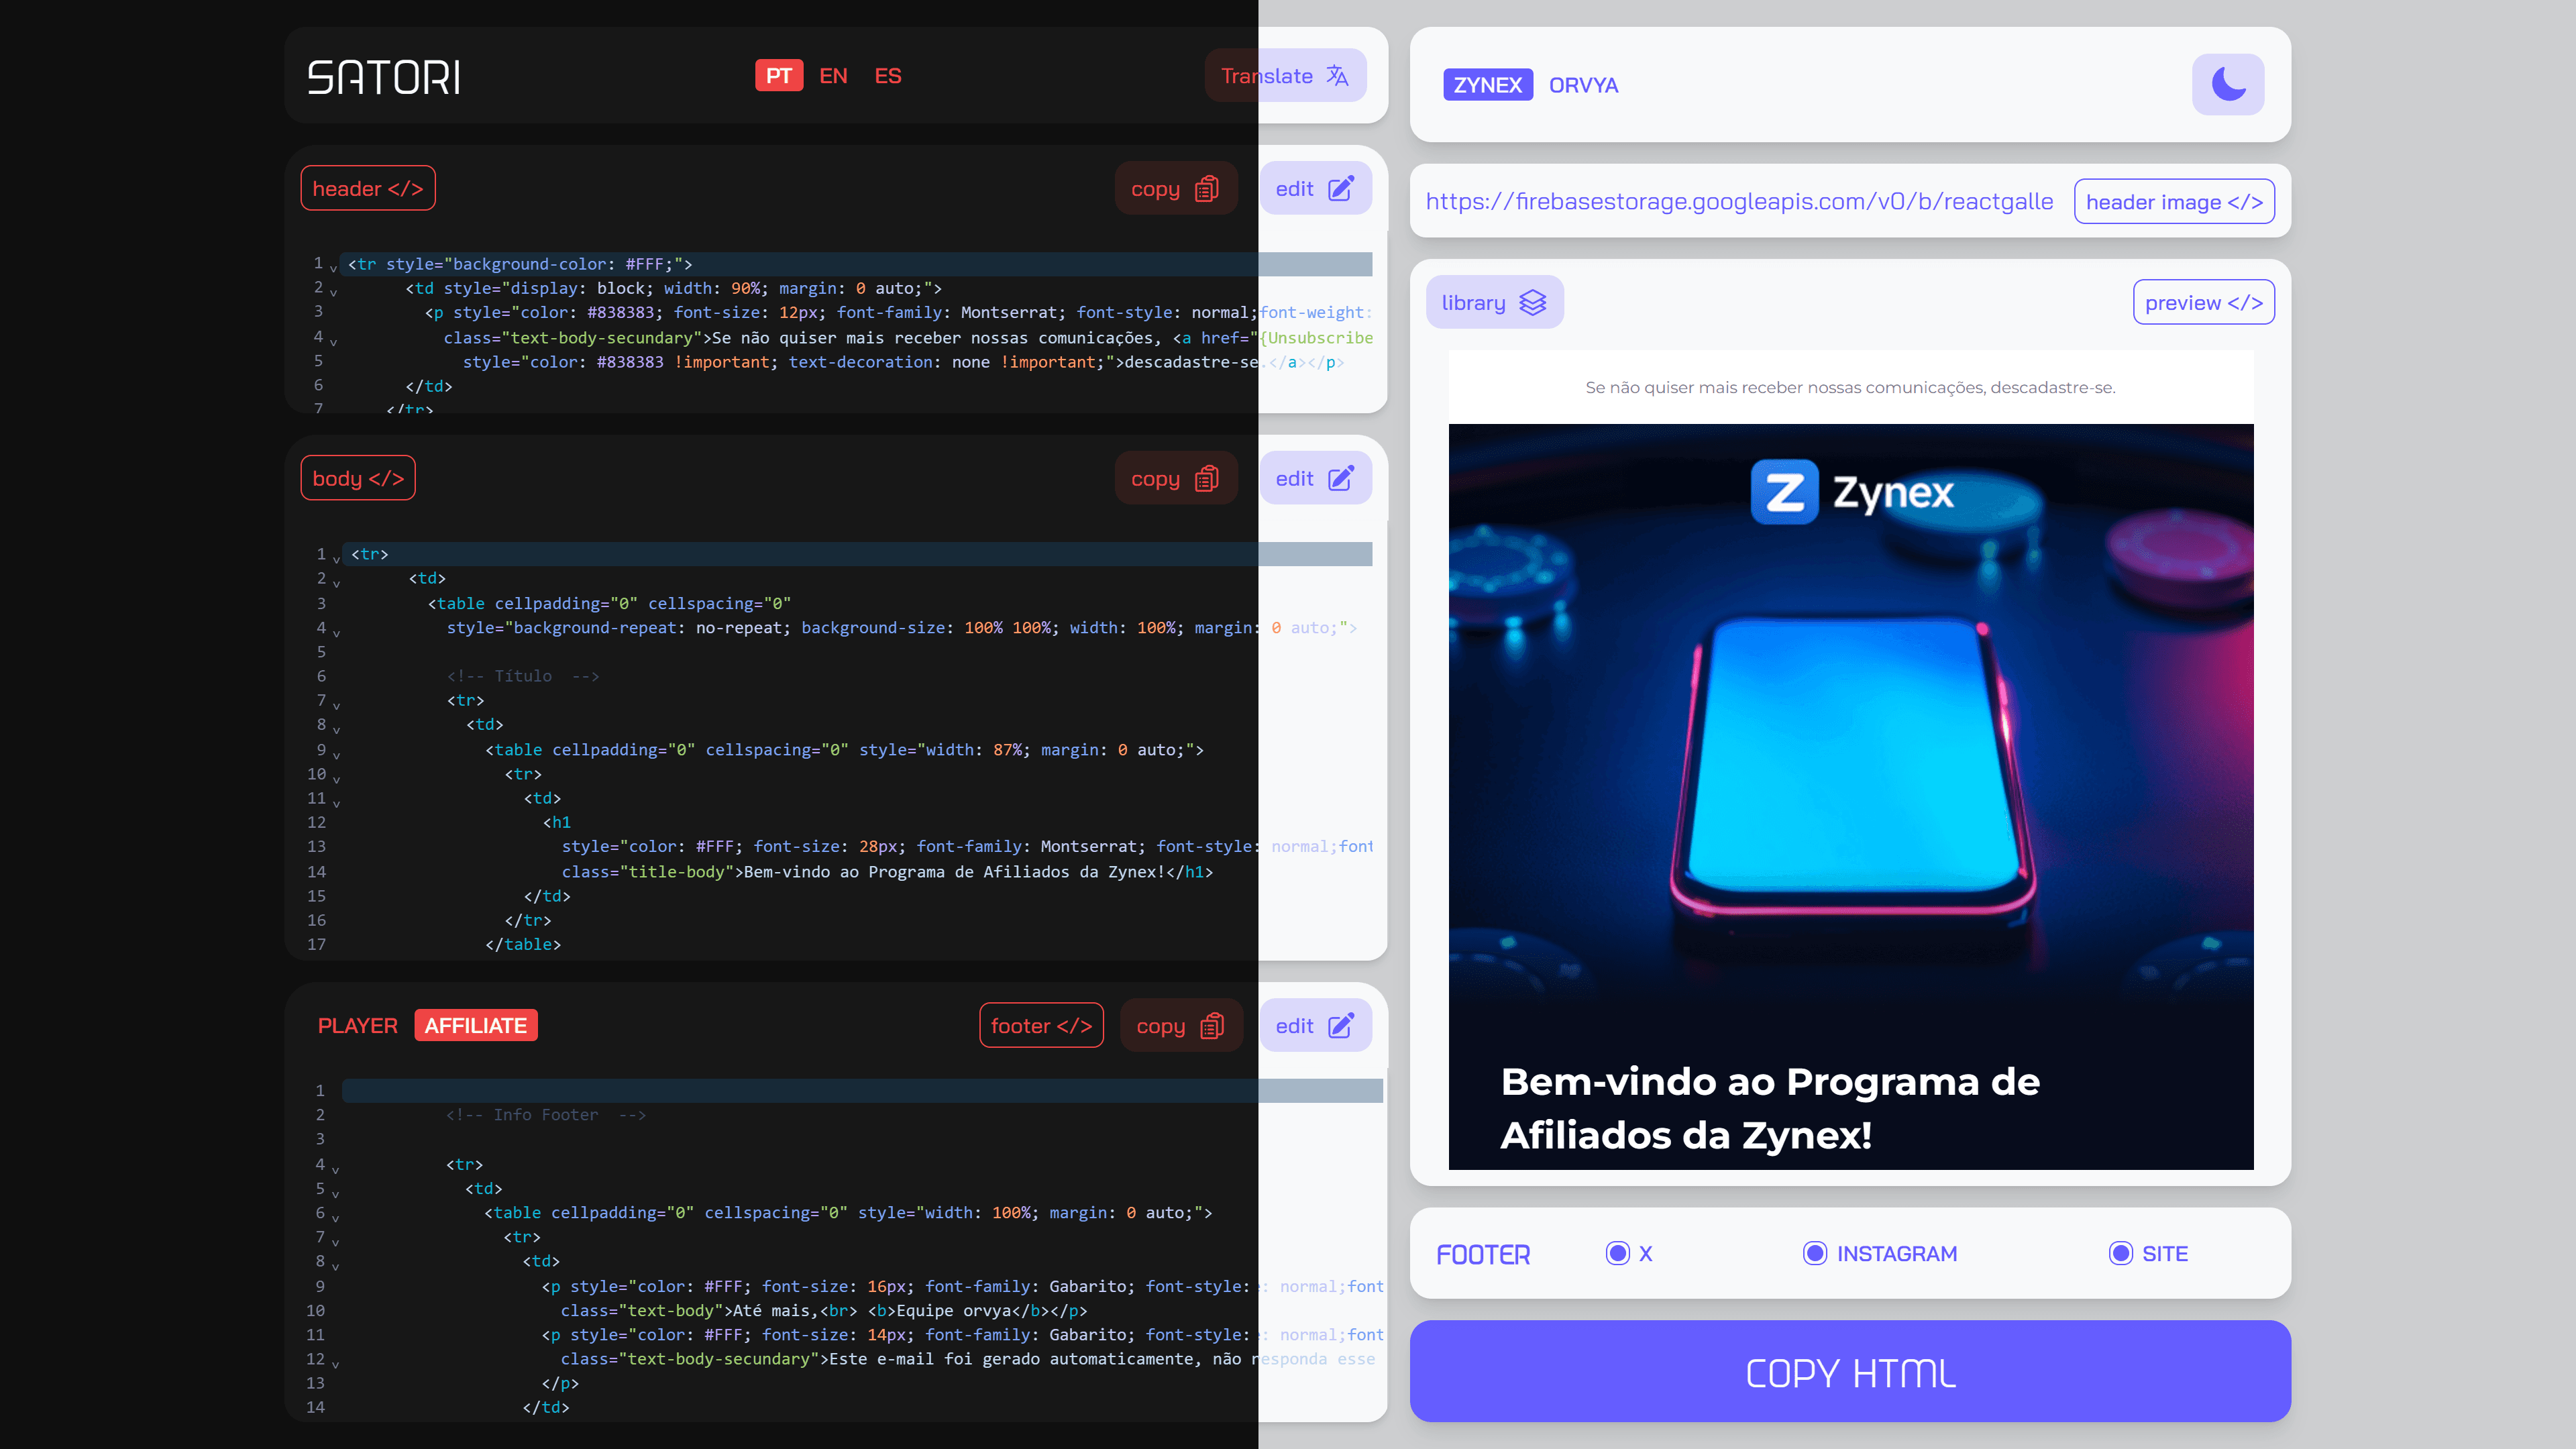Select the INSTAGRAM footer radio option
The height and width of the screenshot is (1449, 2576).
[x=1815, y=1253]
